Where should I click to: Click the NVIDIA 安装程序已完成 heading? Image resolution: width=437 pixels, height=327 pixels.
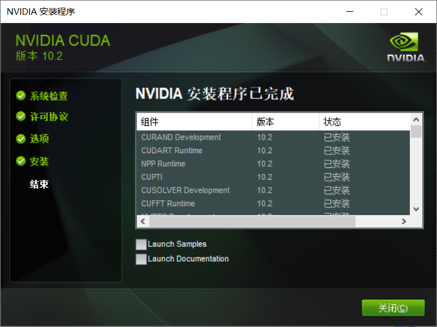[x=214, y=94]
